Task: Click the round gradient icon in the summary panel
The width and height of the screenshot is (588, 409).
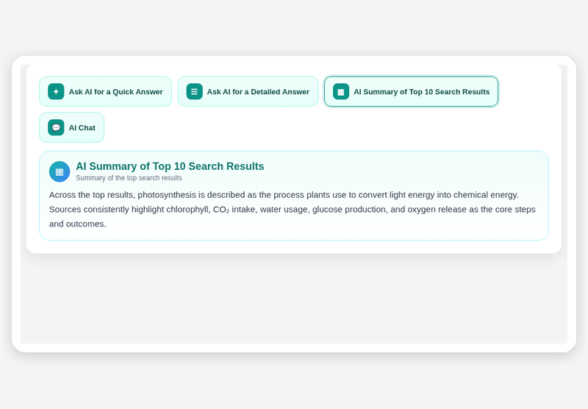Action: [60, 172]
